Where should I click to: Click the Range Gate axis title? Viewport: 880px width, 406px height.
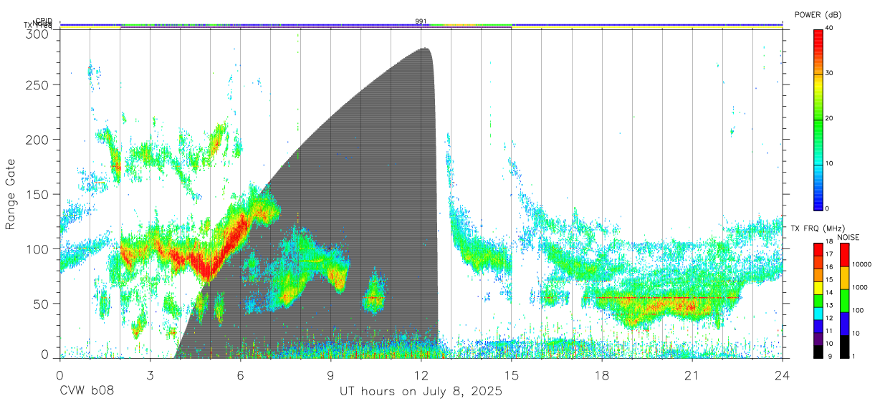pyautogui.click(x=11, y=194)
